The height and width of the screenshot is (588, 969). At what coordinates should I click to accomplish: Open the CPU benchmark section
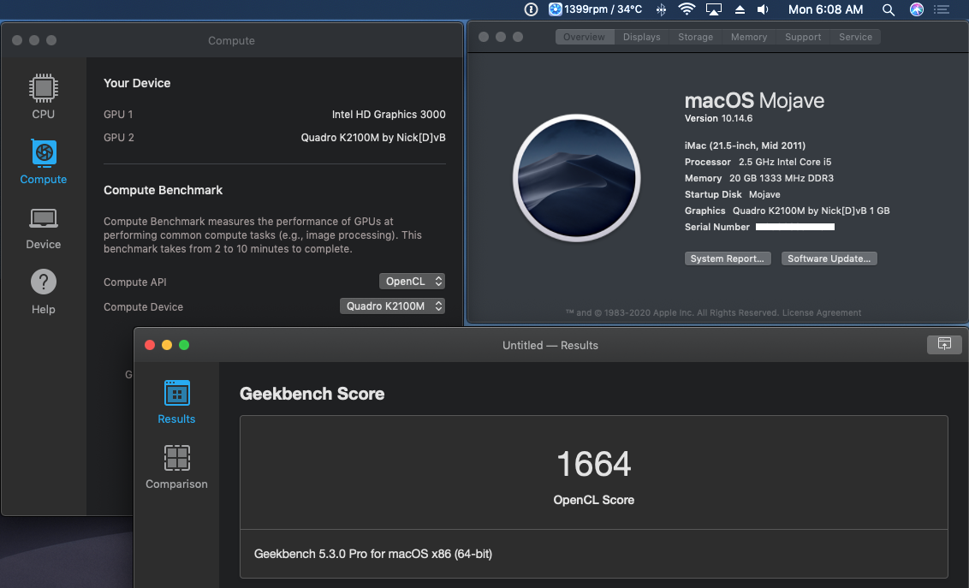click(x=44, y=97)
